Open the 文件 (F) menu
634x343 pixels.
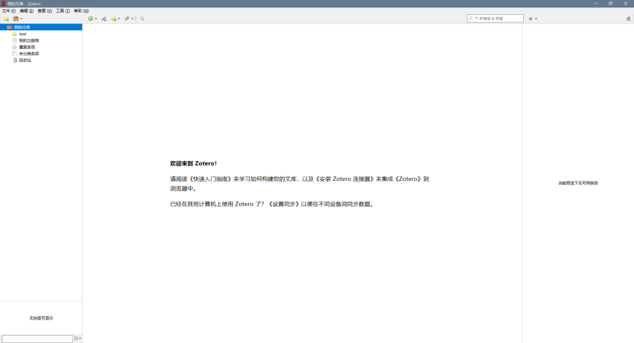tap(9, 11)
